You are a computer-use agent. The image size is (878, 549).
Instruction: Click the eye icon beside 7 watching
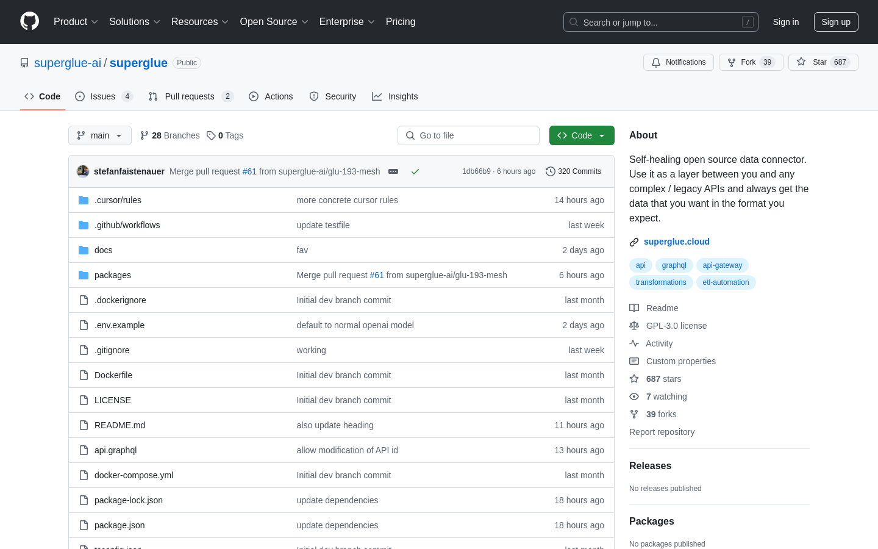(634, 396)
